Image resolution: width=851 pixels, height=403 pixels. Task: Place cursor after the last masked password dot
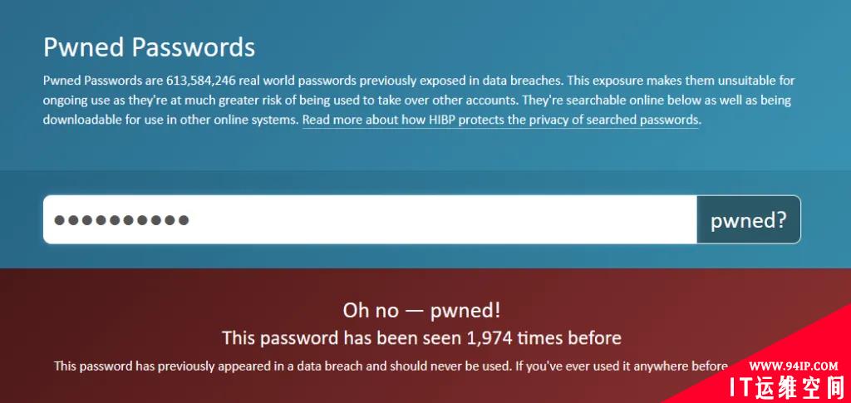coord(190,219)
